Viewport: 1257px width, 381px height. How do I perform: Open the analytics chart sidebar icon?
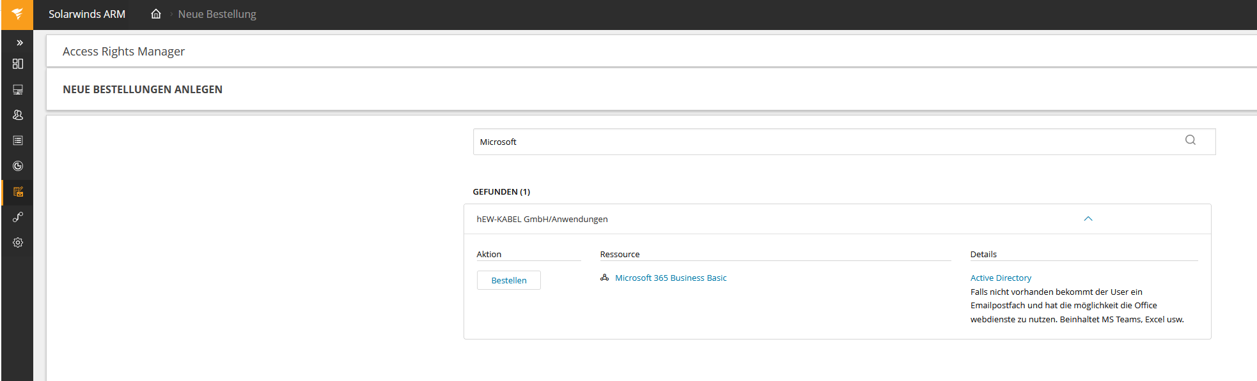tap(18, 166)
